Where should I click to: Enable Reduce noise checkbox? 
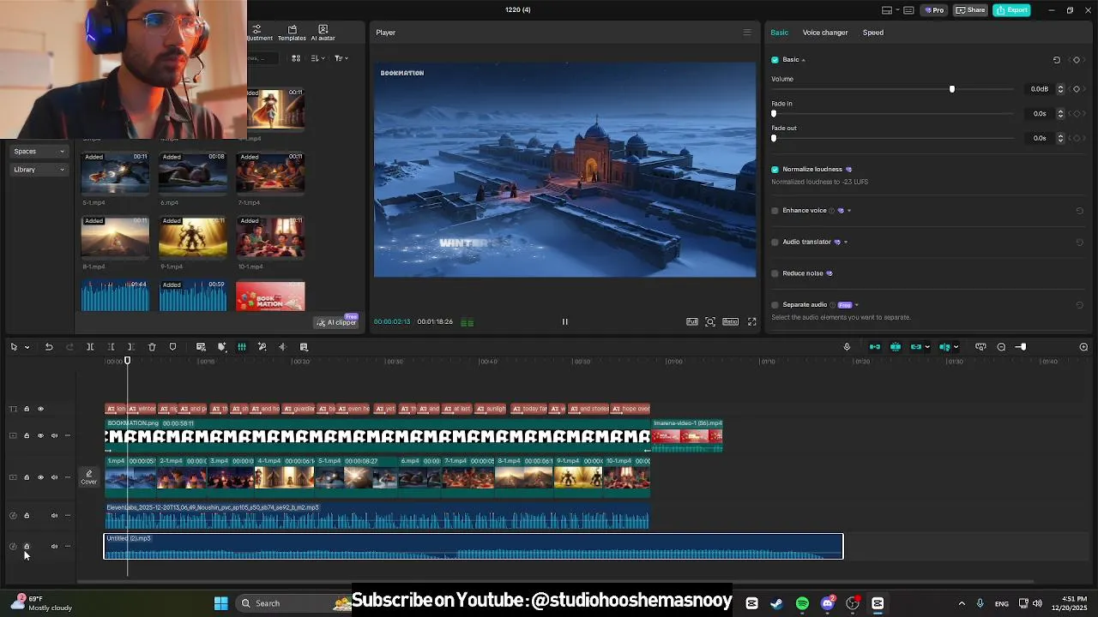point(775,273)
